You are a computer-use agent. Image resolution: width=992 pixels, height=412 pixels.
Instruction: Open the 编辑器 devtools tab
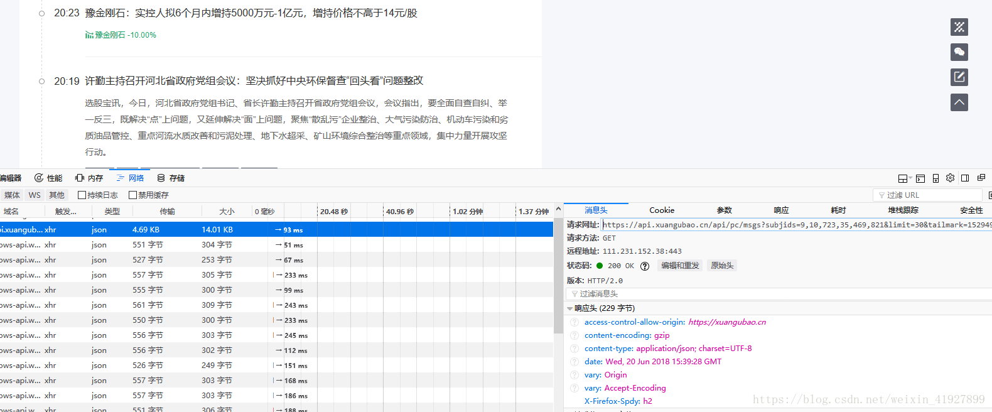[11, 178]
